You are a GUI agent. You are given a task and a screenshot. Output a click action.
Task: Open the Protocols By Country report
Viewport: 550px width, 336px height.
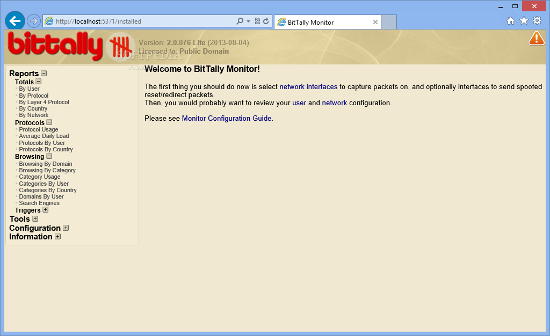point(46,149)
